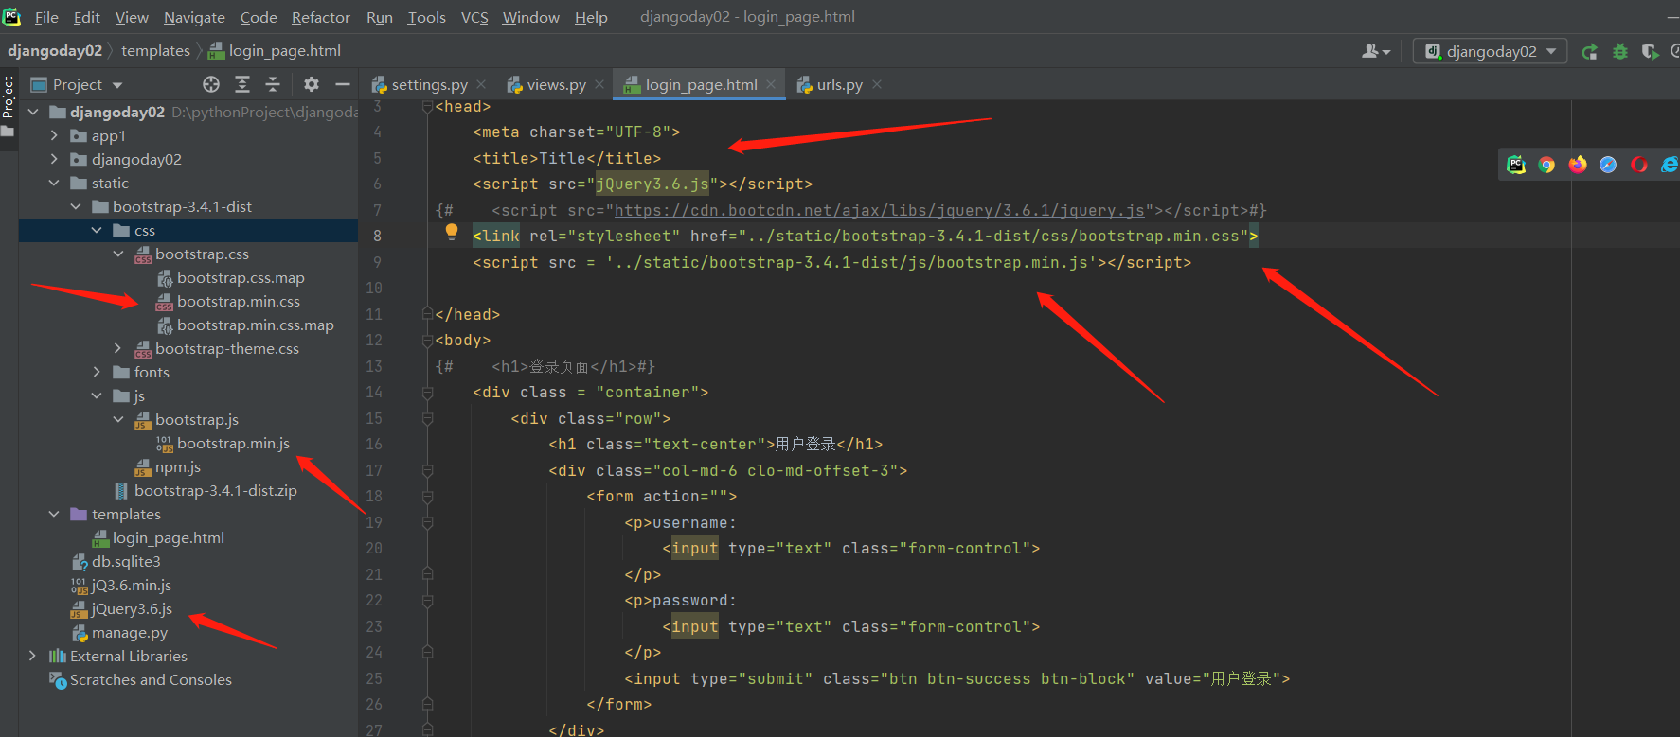Click the jQuery CDN URL on line 7

point(880,210)
